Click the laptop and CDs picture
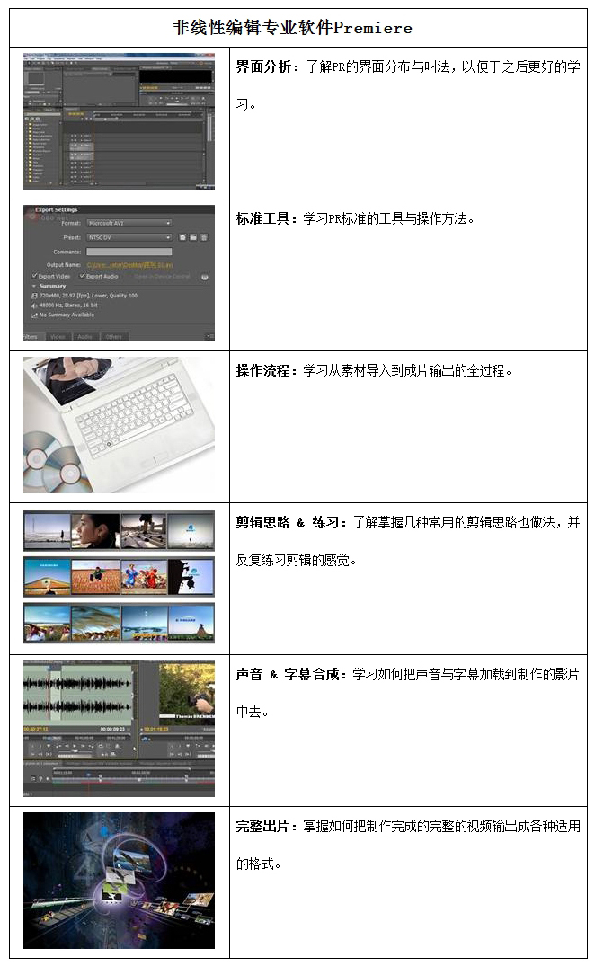The image size is (595, 966). pos(119,424)
